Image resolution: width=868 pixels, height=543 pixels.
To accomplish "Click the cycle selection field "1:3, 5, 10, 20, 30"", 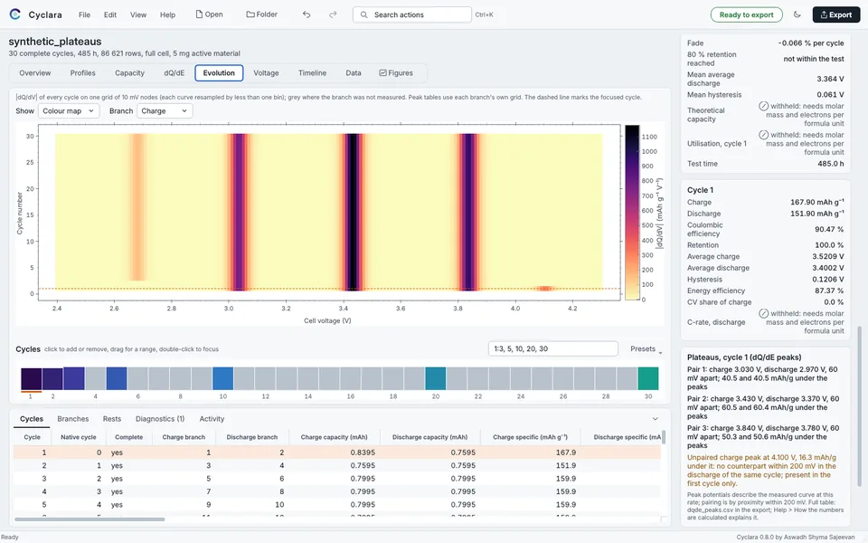I will pos(553,349).
